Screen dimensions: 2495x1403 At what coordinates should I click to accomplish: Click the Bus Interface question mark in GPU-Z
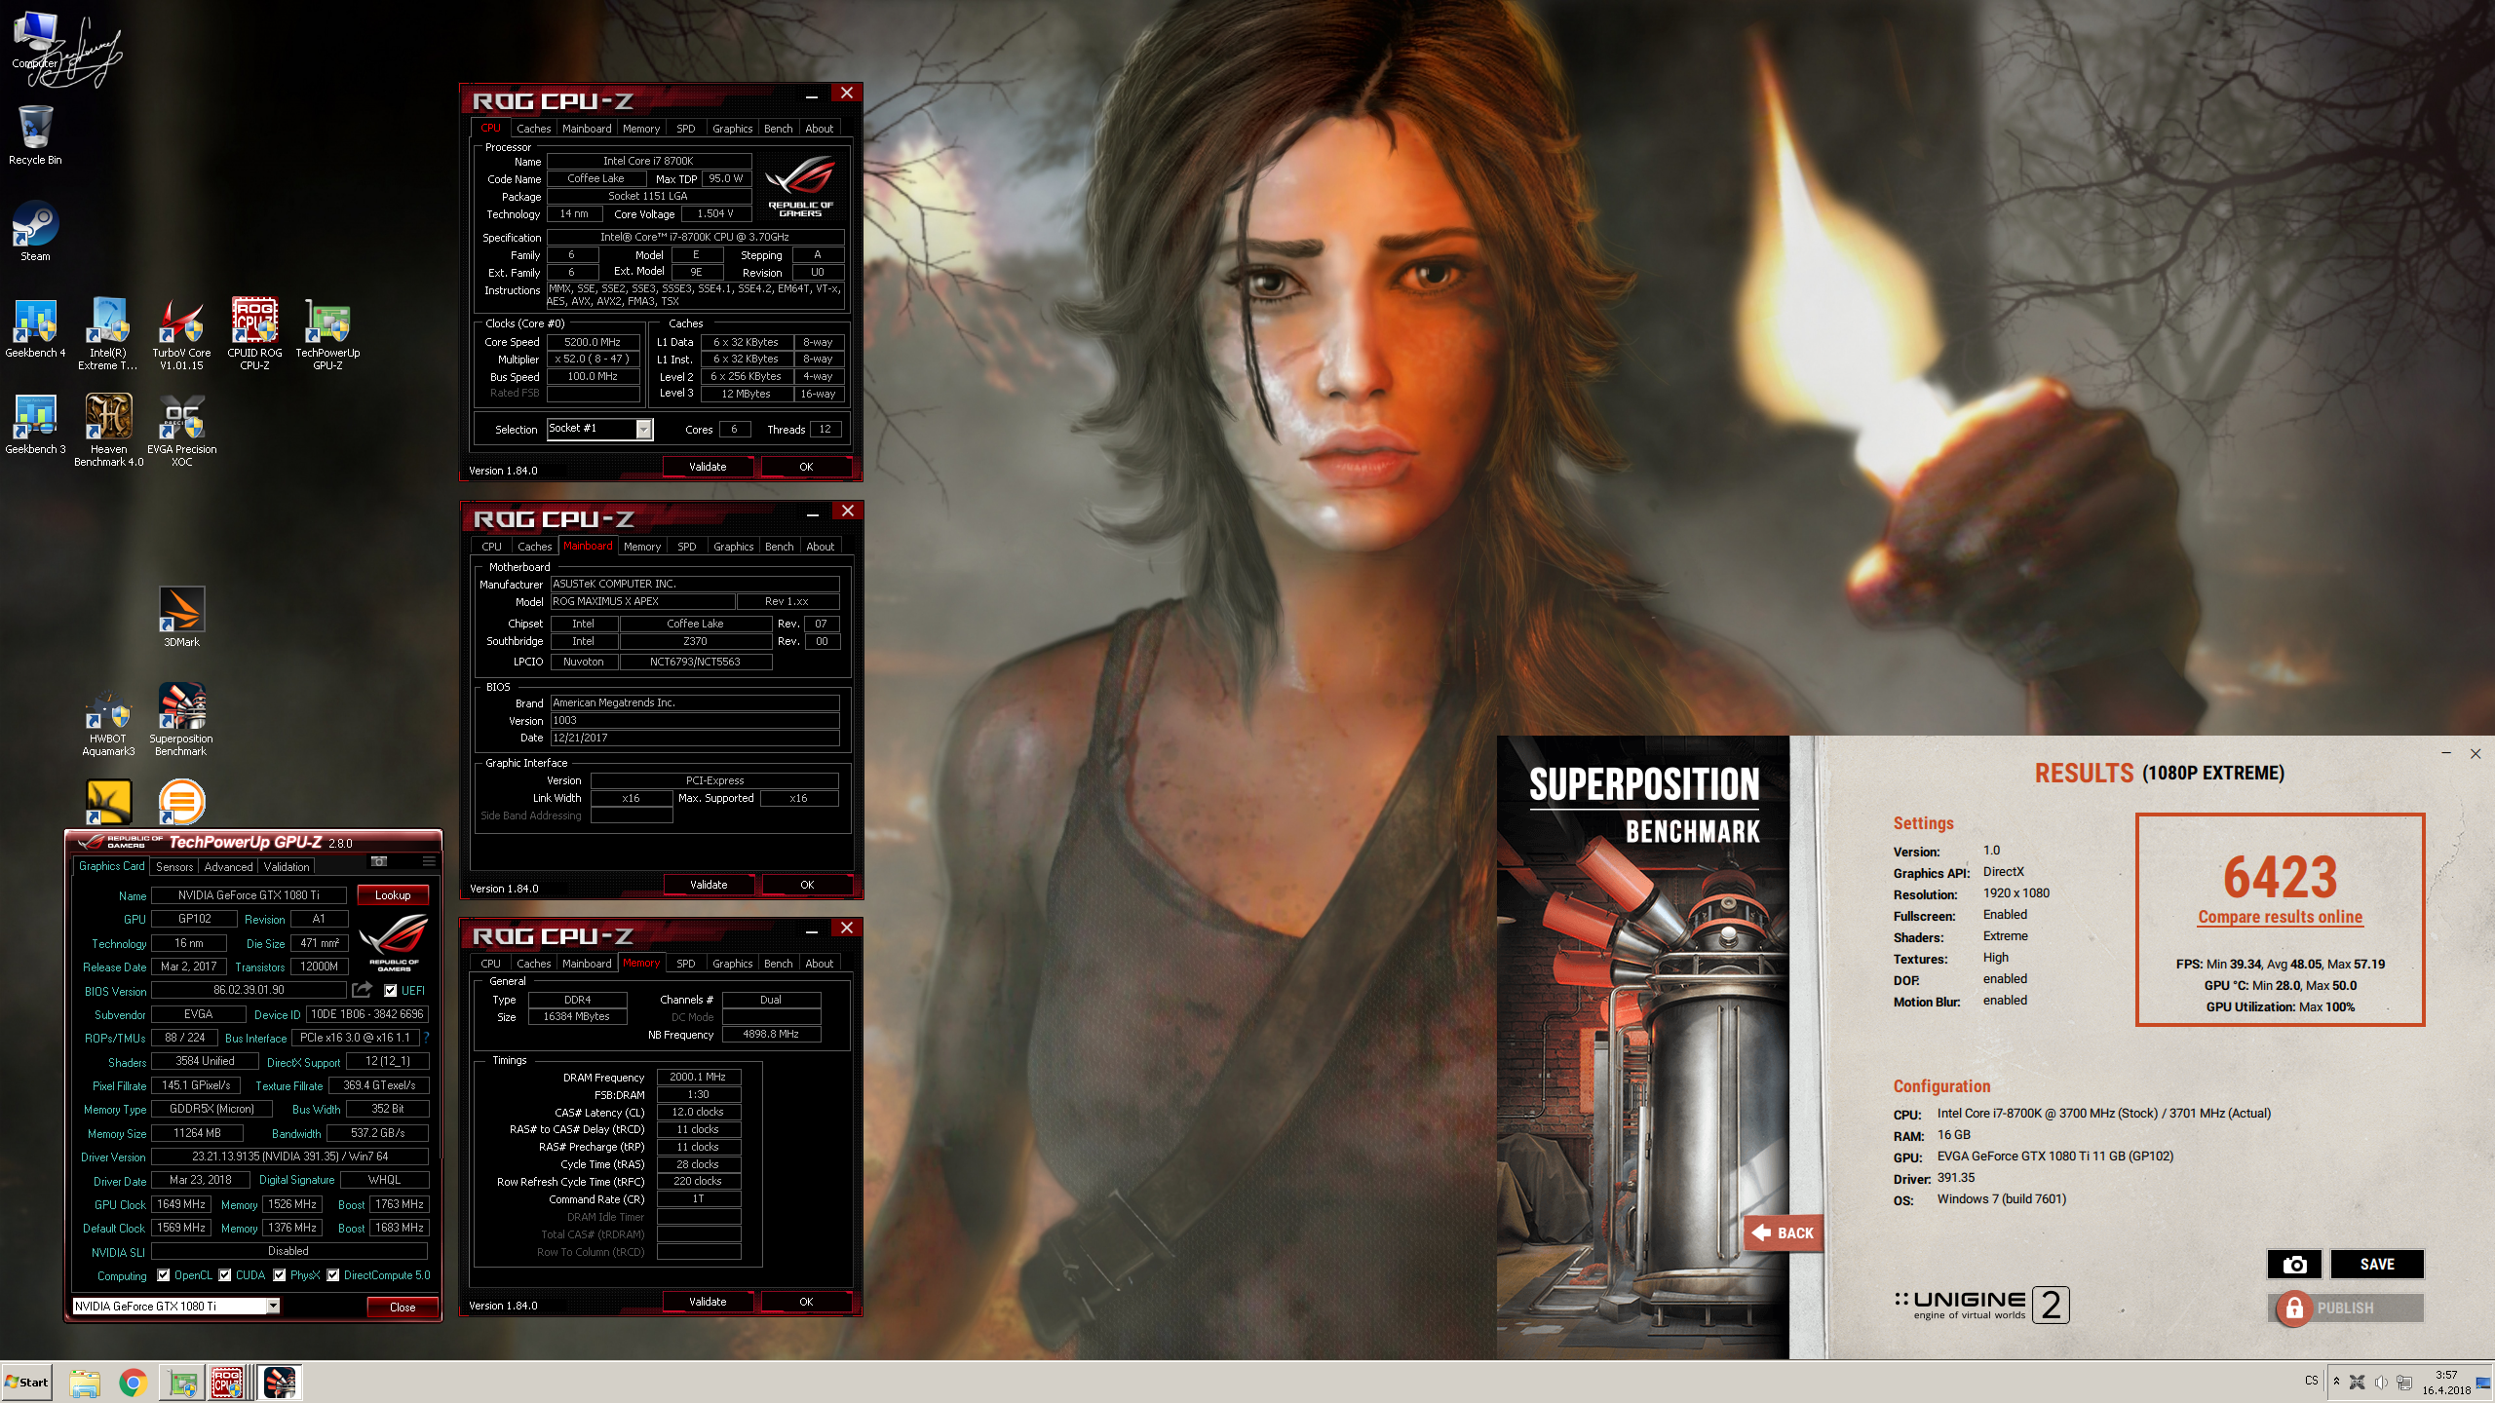coord(426,1038)
